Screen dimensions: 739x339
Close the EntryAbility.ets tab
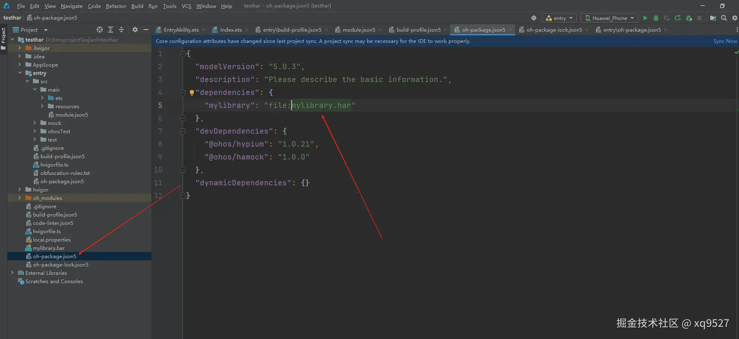204,30
